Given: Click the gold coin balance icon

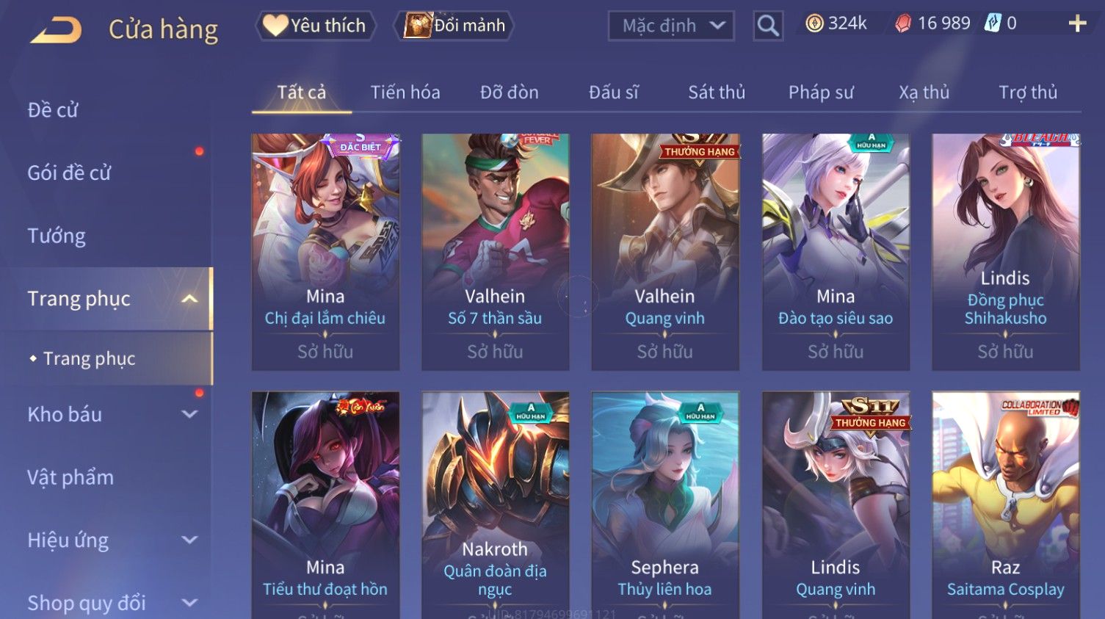Looking at the screenshot, I should [x=814, y=23].
